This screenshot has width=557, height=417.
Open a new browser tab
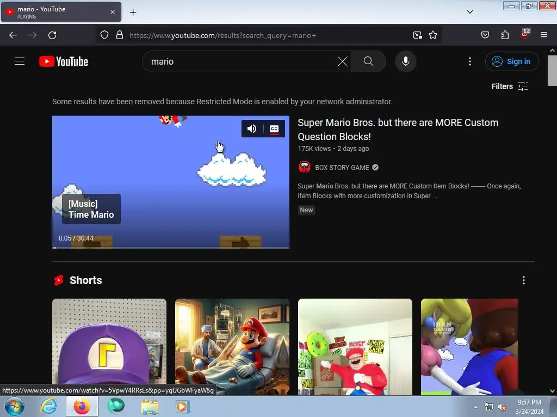[x=133, y=12]
